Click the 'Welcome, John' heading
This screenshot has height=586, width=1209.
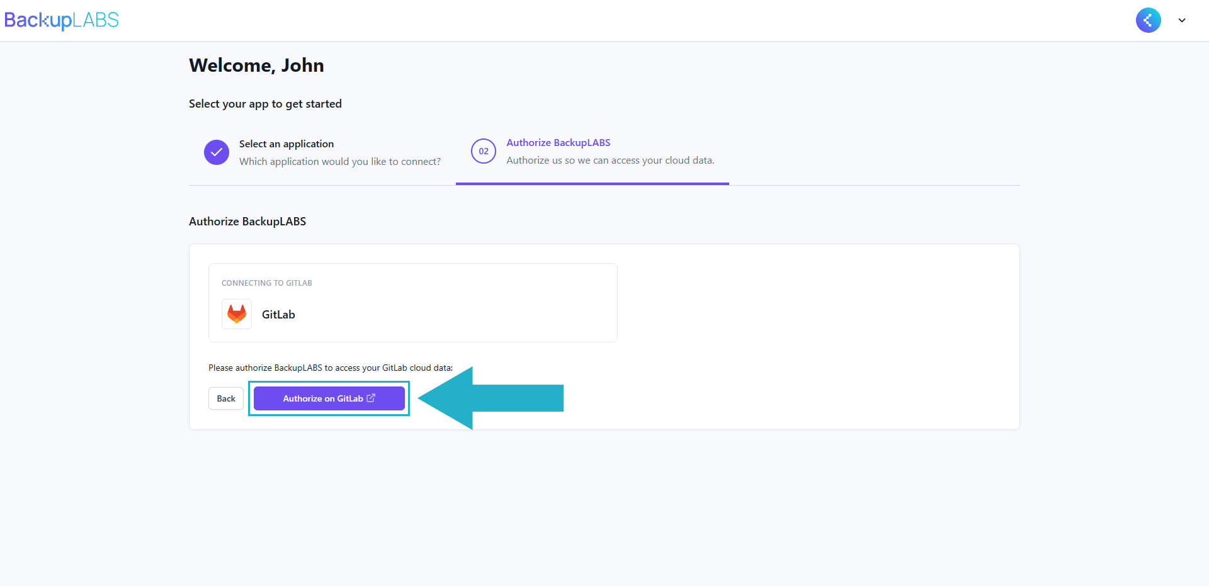(256, 65)
